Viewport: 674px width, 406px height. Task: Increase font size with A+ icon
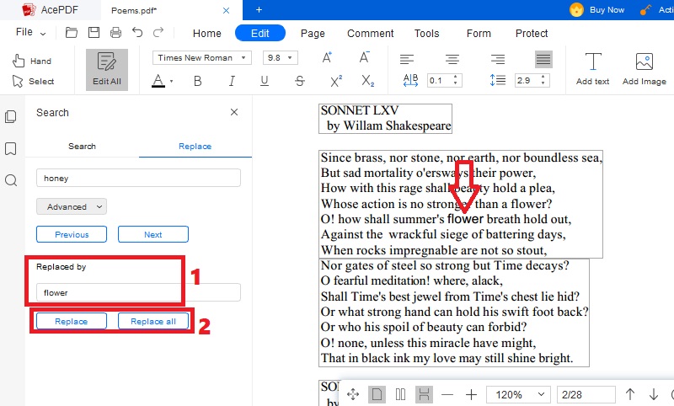(327, 57)
